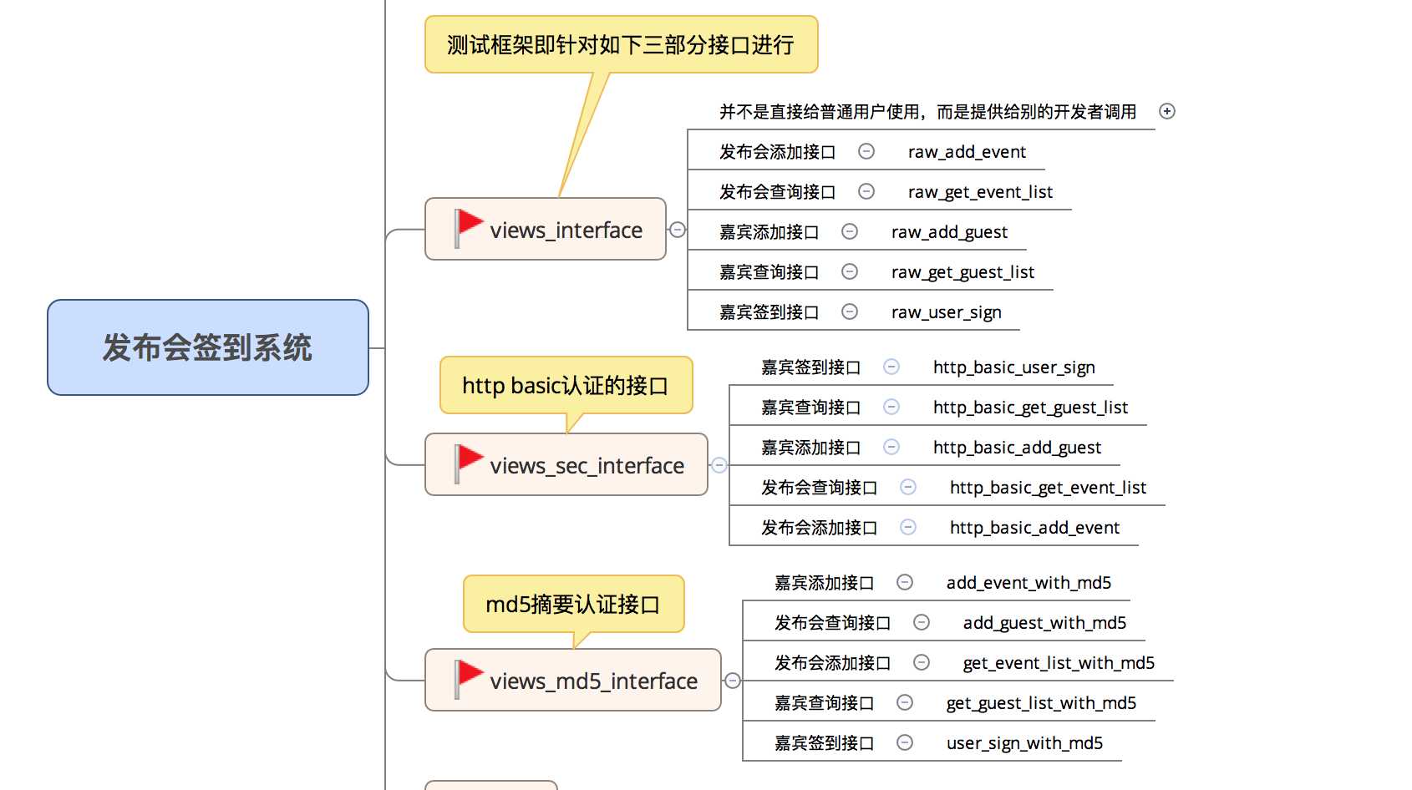Viewport: 1412px width, 790px height.
Task: Select the views_md5_interface node label
Action: pyautogui.click(x=593, y=681)
